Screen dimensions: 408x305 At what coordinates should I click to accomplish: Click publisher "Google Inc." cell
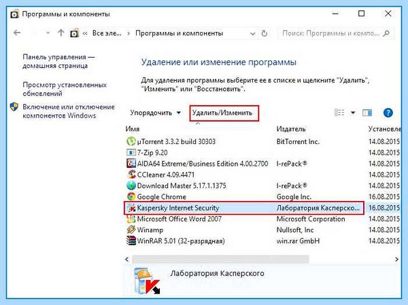[294, 197]
